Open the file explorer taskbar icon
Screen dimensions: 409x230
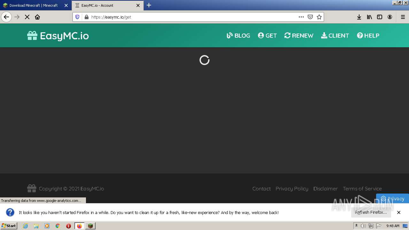coord(36,226)
